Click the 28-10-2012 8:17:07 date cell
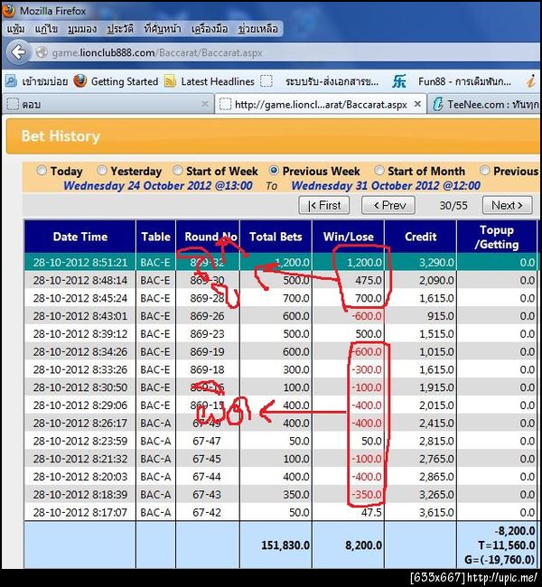542x587 pixels. tap(80, 512)
